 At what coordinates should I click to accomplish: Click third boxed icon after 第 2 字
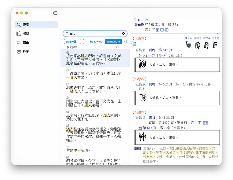(166, 30)
